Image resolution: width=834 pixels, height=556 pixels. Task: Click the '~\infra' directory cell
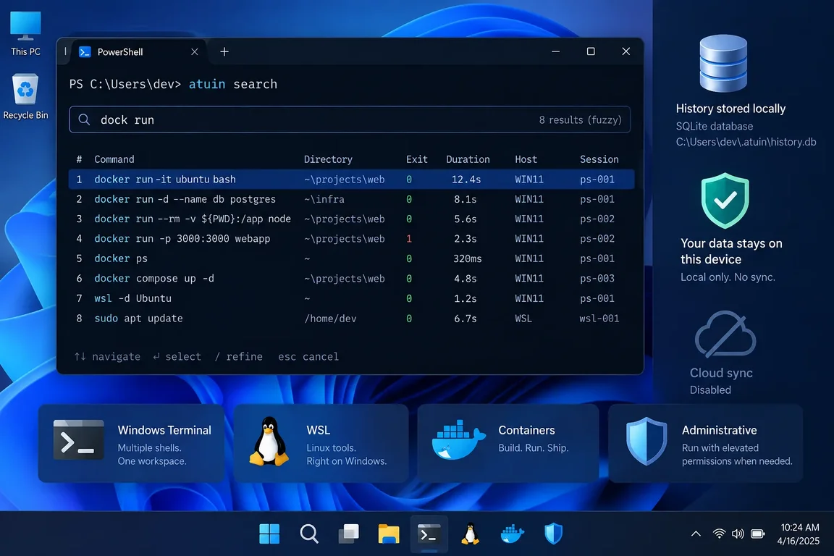point(324,199)
